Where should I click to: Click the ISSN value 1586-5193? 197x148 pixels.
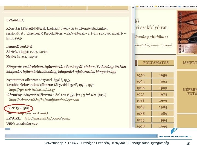[23, 108]
